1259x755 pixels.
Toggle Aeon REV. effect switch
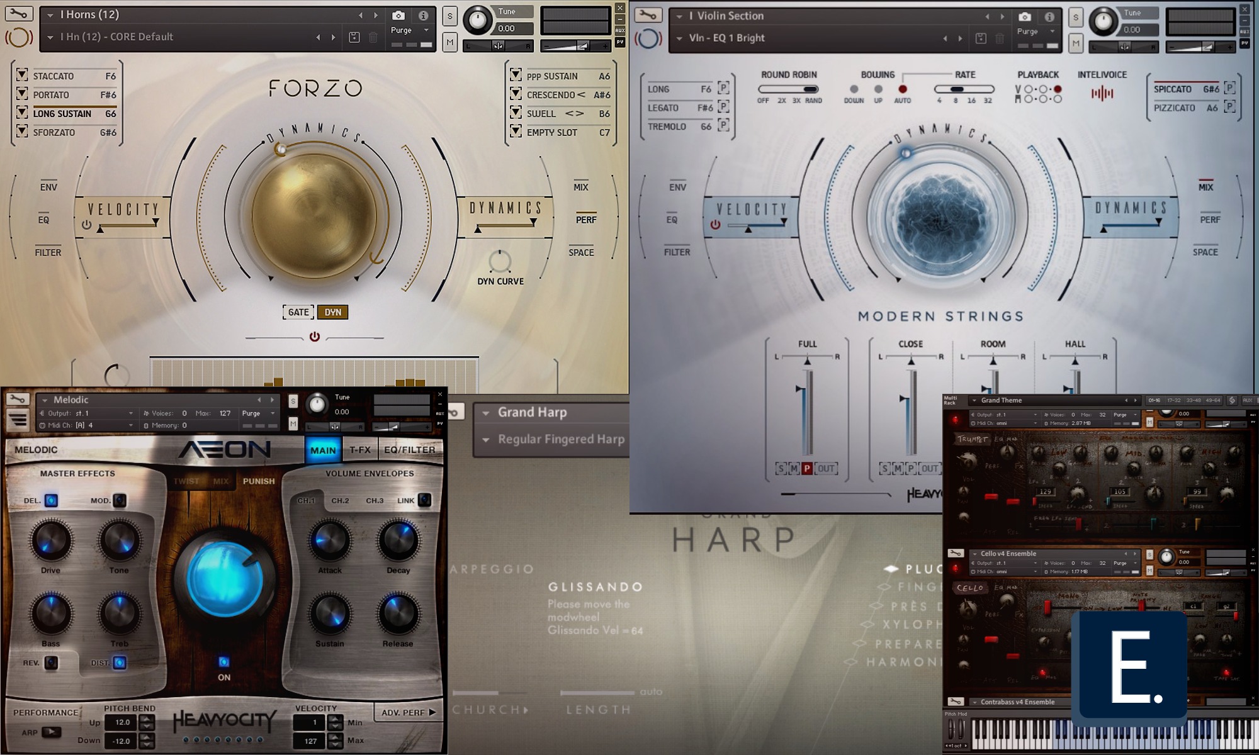click(51, 663)
